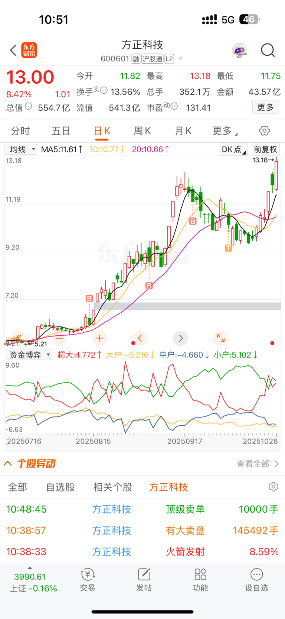Open the 资金博弈 indicator dropdown
Image resolution: width=285 pixels, height=619 pixels.
(x=29, y=355)
